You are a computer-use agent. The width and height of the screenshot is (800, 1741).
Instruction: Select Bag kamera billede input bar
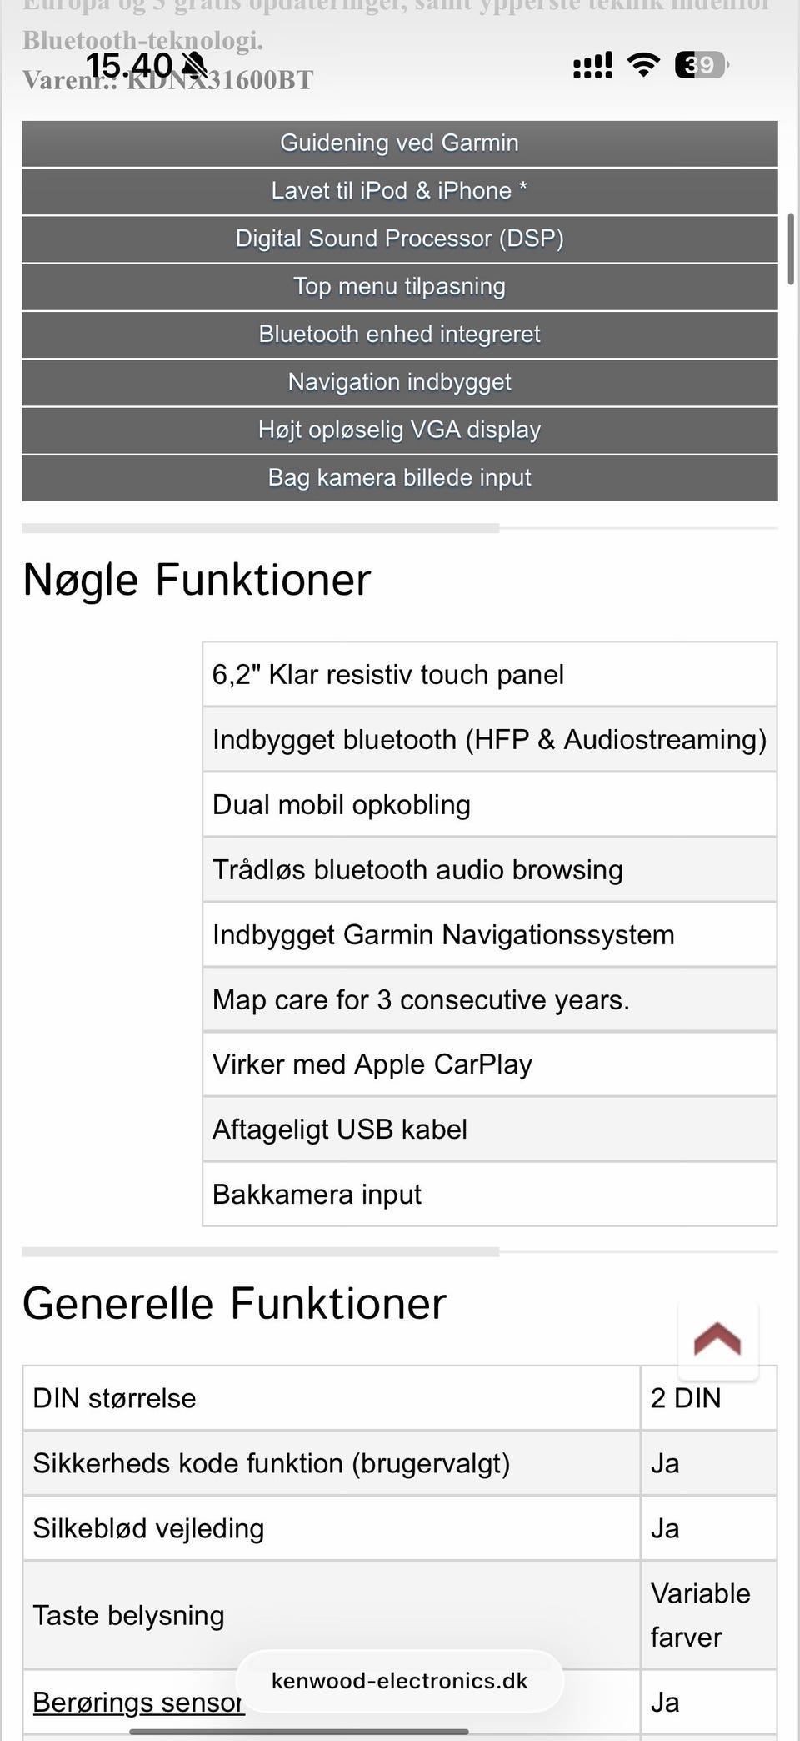click(x=400, y=477)
